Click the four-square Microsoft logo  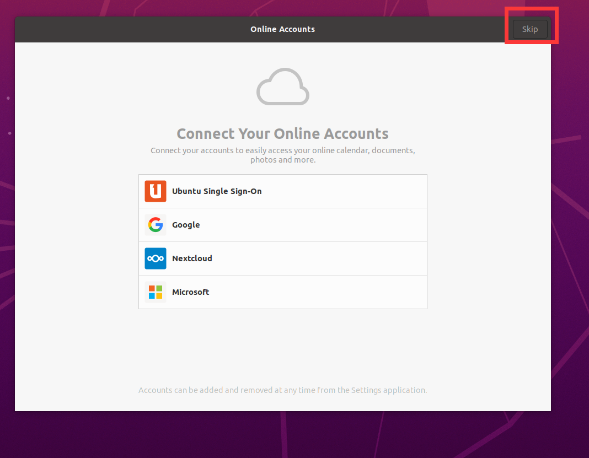tap(156, 292)
